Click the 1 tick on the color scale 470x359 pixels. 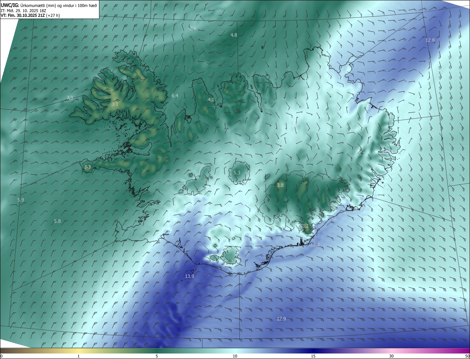[x=79, y=356]
